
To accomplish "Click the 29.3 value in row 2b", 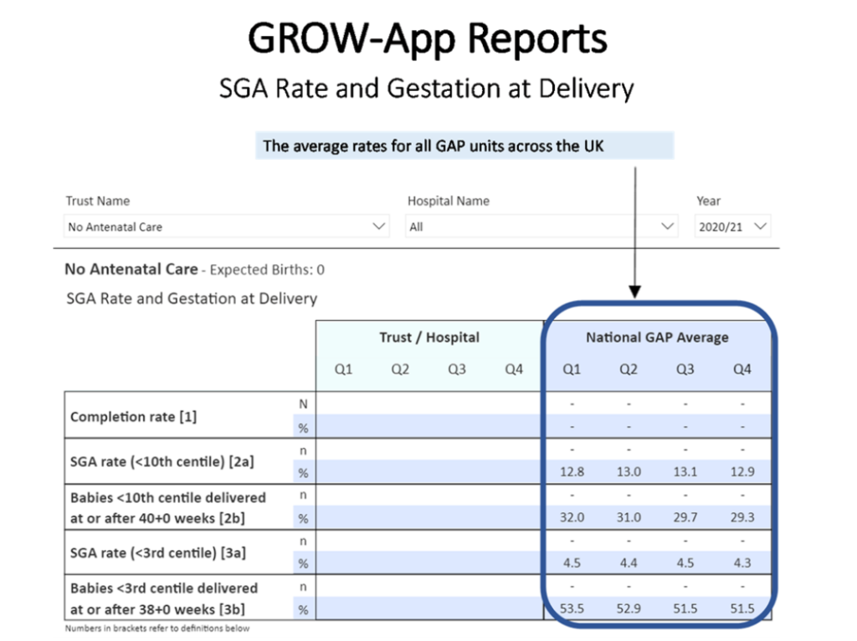I will (x=742, y=517).
